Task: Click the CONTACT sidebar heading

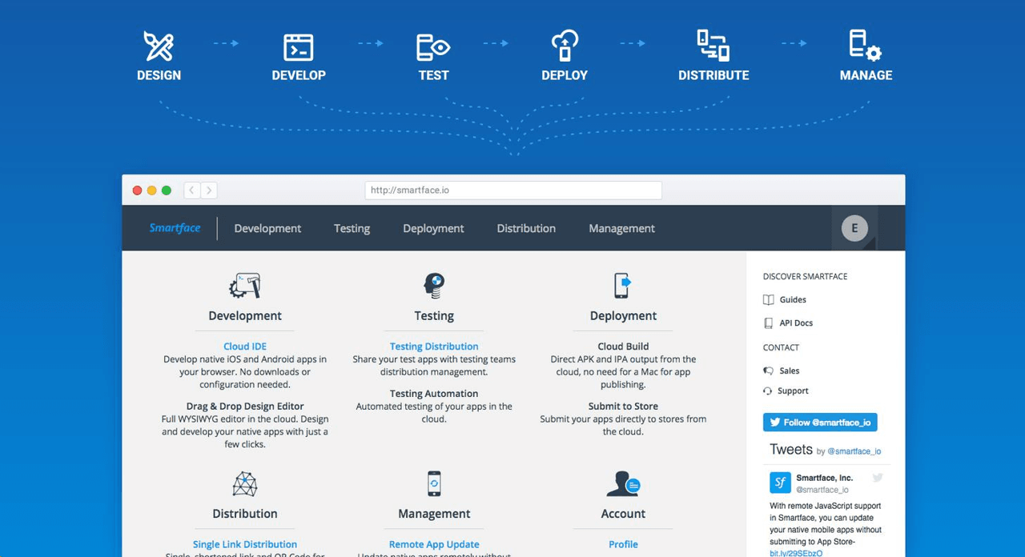Action: pyautogui.click(x=781, y=348)
